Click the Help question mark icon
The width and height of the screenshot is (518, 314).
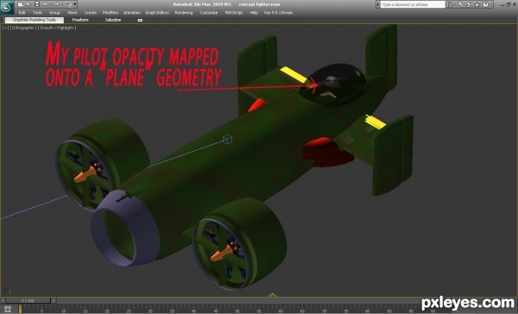tap(485, 4)
